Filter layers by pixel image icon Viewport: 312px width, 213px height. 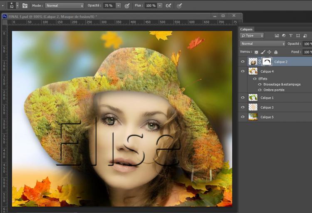(x=277, y=36)
